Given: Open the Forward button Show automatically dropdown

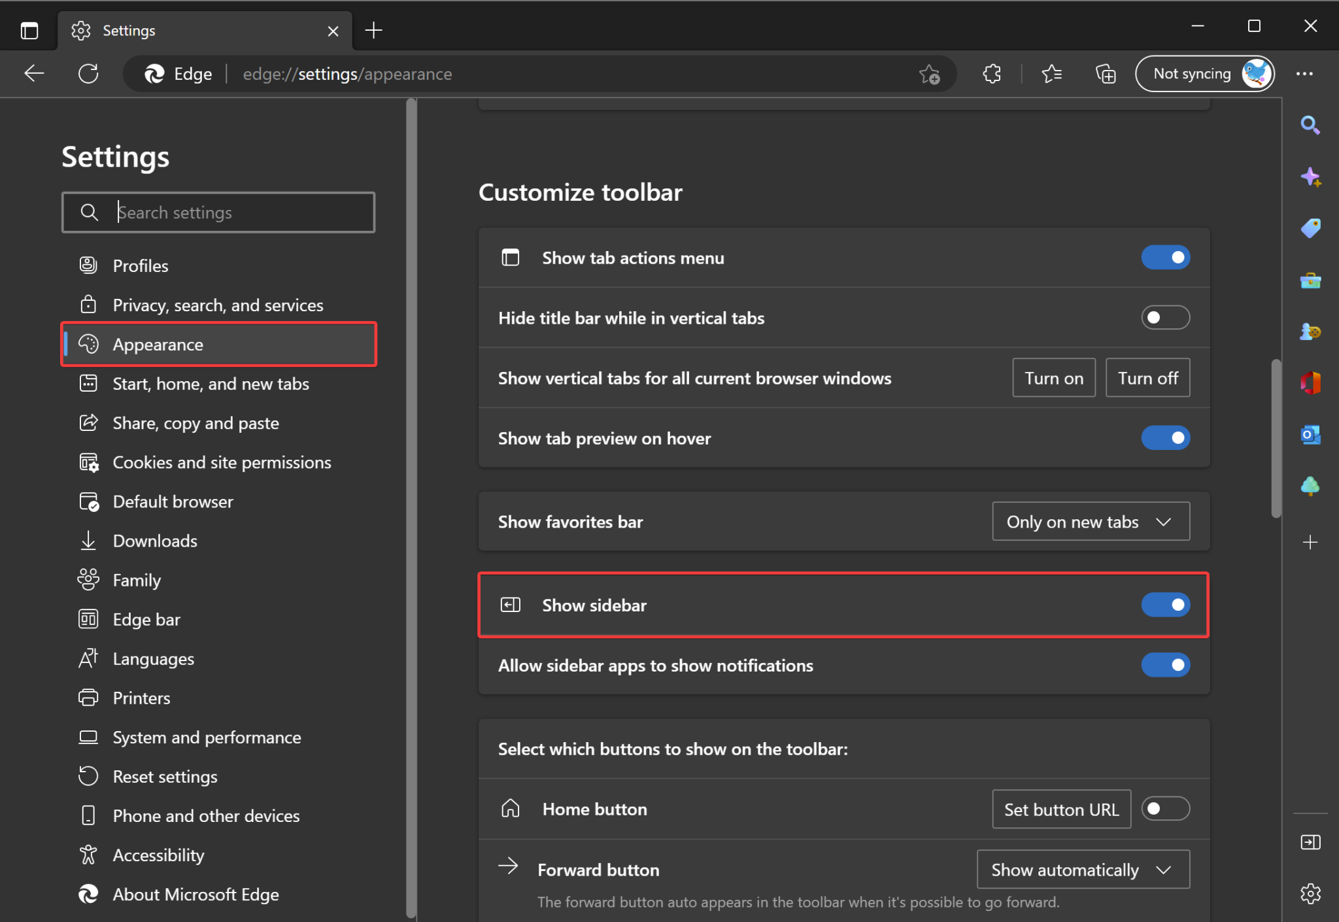Looking at the screenshot, I should tap(1083, 869).
